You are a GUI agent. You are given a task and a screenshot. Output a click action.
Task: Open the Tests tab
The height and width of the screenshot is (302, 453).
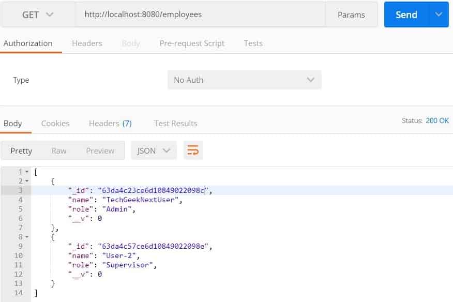pyautogui.click(x=253, y=43)
